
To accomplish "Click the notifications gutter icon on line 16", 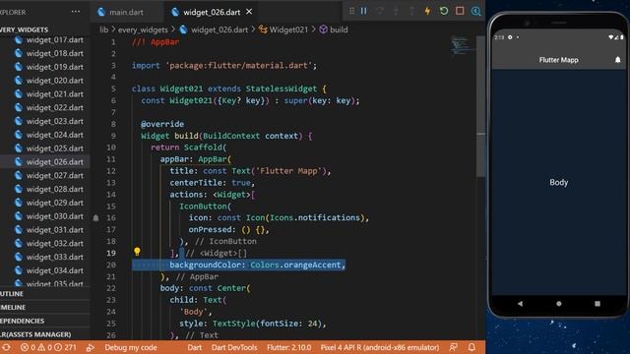I will point(95,218).
